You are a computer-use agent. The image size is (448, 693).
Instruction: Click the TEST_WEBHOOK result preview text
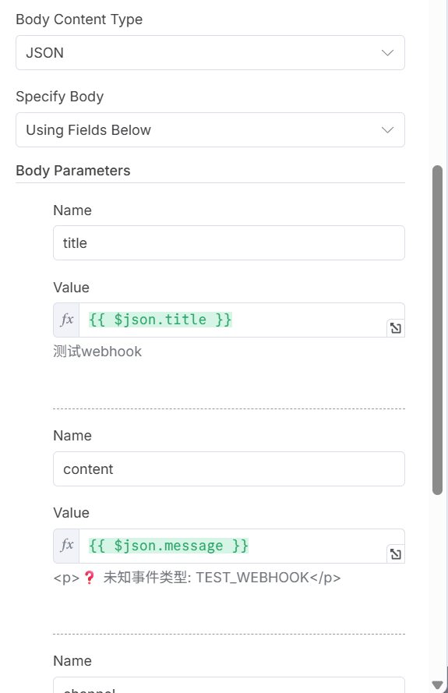196,578
